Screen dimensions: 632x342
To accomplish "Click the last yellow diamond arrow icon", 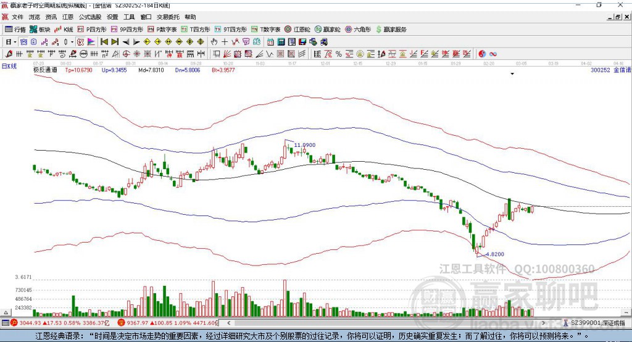I will (x=201, y=42).
